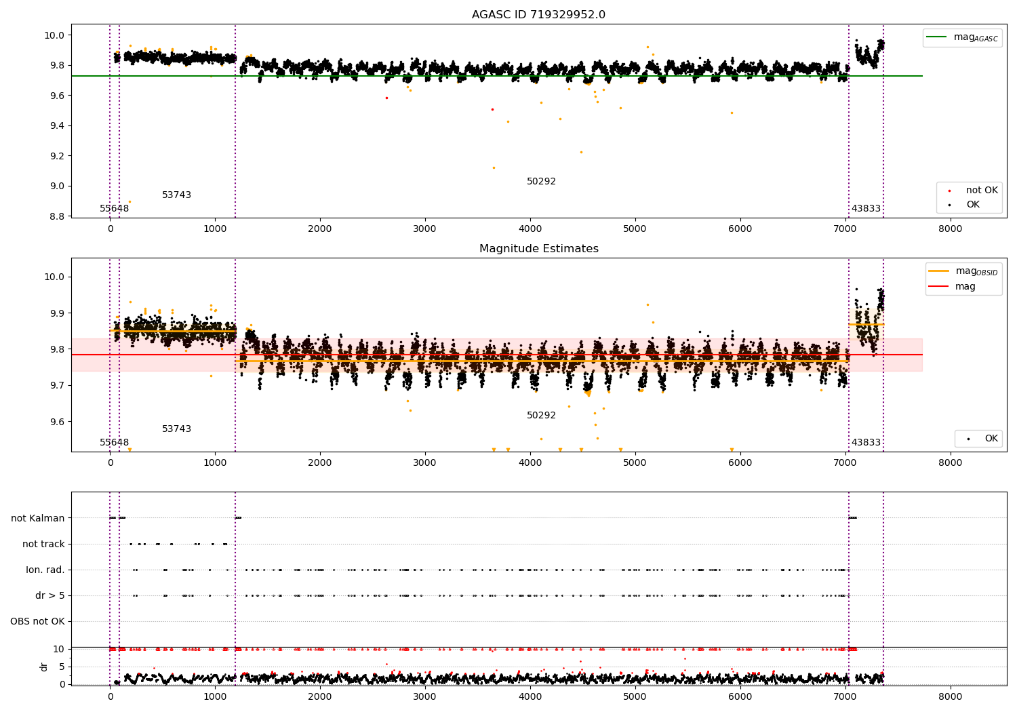Click the 8.8 y-axis tick in top plot
The height and width of the screenshot is (712, 1017).
pyautogui.click(x=58, y=216)
